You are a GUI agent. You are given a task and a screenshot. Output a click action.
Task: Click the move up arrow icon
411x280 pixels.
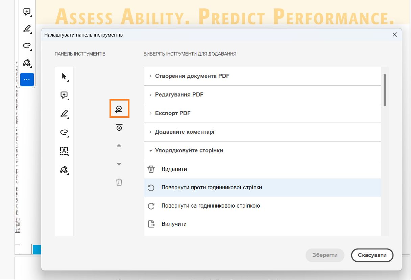(119, 146)
